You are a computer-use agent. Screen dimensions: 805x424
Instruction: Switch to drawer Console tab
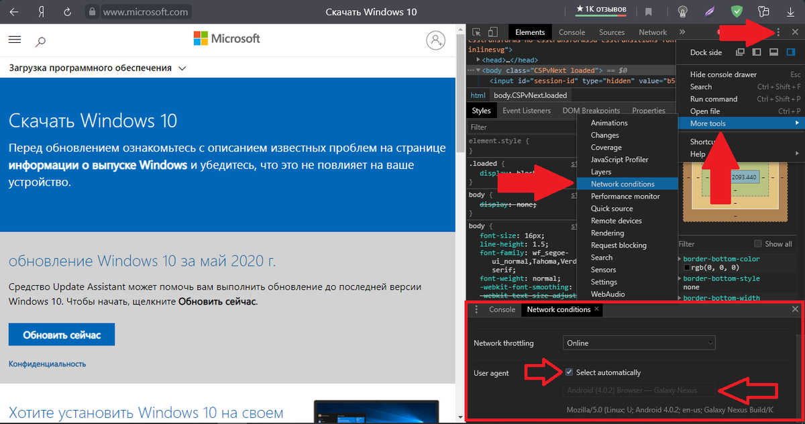pos(502,309)
